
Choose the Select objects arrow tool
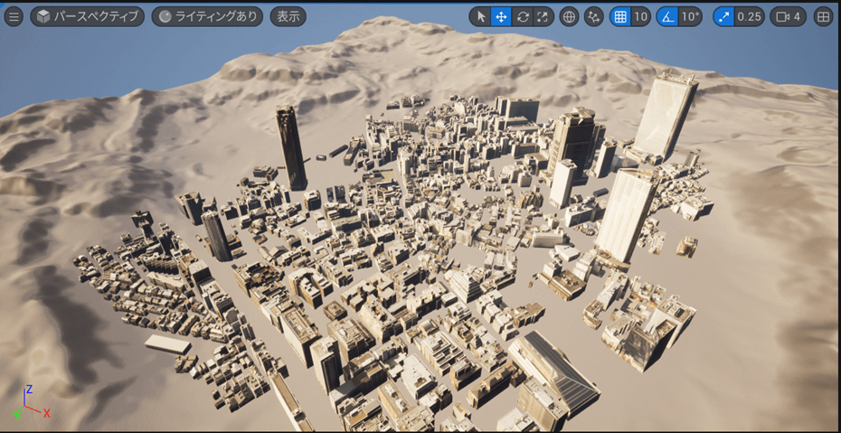(x=480, y=16)
